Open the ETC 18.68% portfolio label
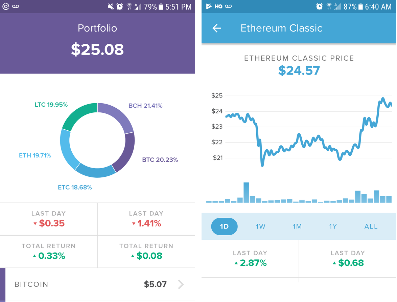Viewport: 397px width, 302px height. tap(75, 187)
